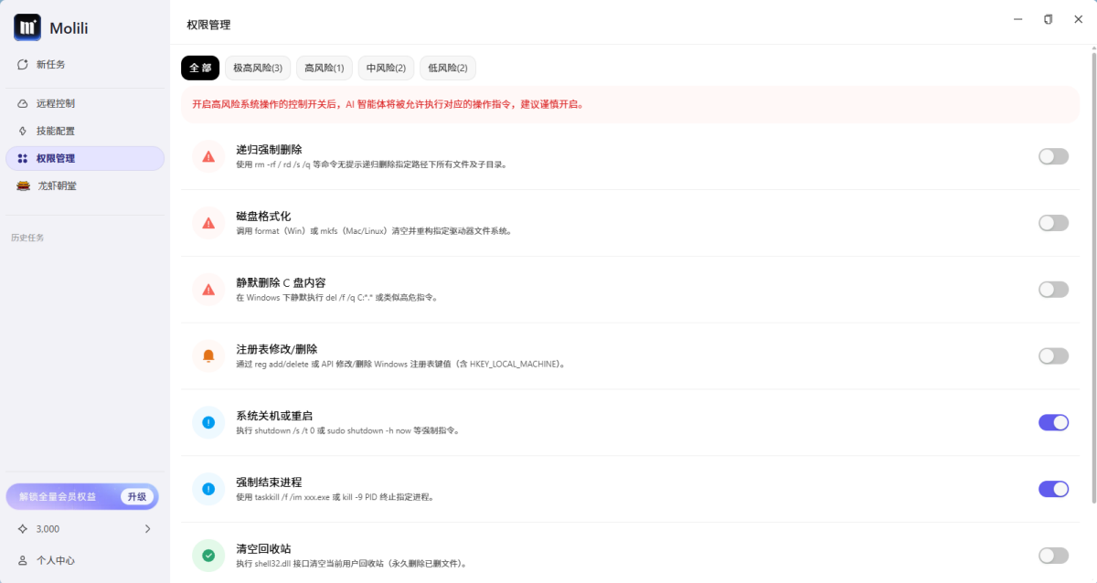
Task: Click the Molili logo icon
Action: (27, 27)
